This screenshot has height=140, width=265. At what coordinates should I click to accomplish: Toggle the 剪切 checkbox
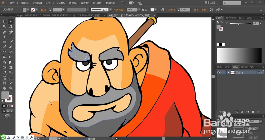[x=246, y=133]
